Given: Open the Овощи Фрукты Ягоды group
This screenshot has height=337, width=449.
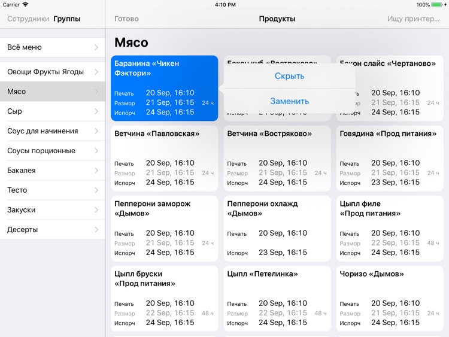Looking at the screenshot, I should pos(53,72).
